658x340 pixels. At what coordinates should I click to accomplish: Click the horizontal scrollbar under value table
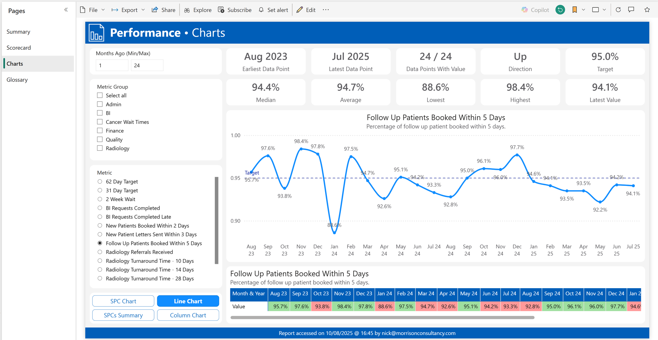pos(382,318)
